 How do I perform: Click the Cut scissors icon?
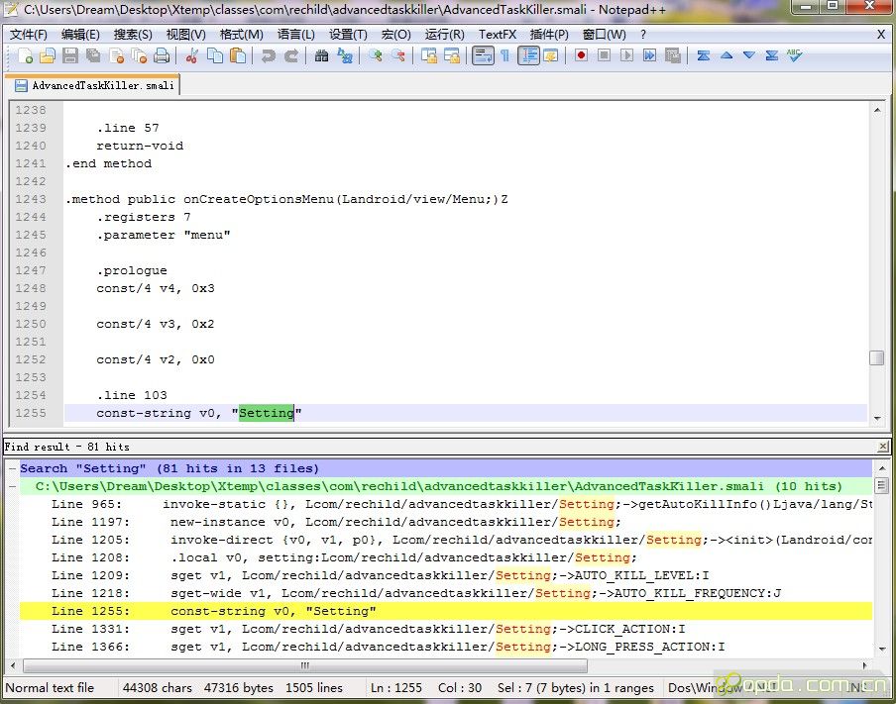click(191, 56)
